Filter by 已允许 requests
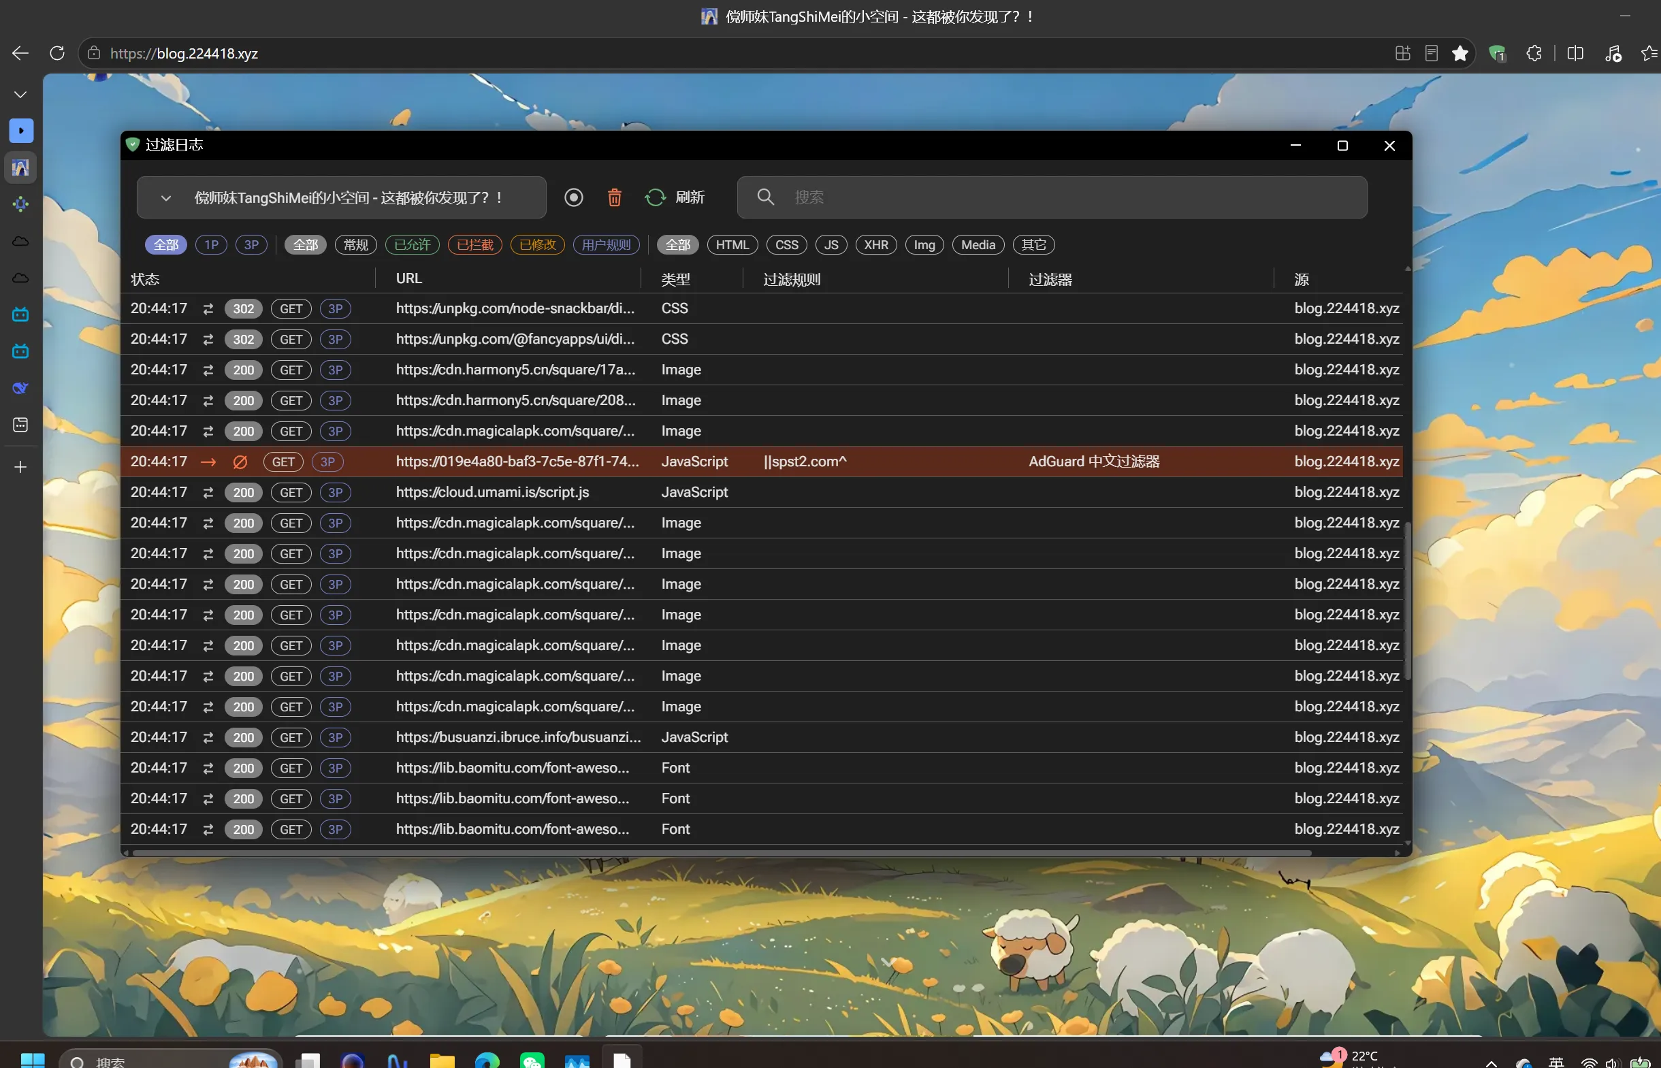Image resolution: width=1661 pixels, height=1068 pixels. point(413,245)
